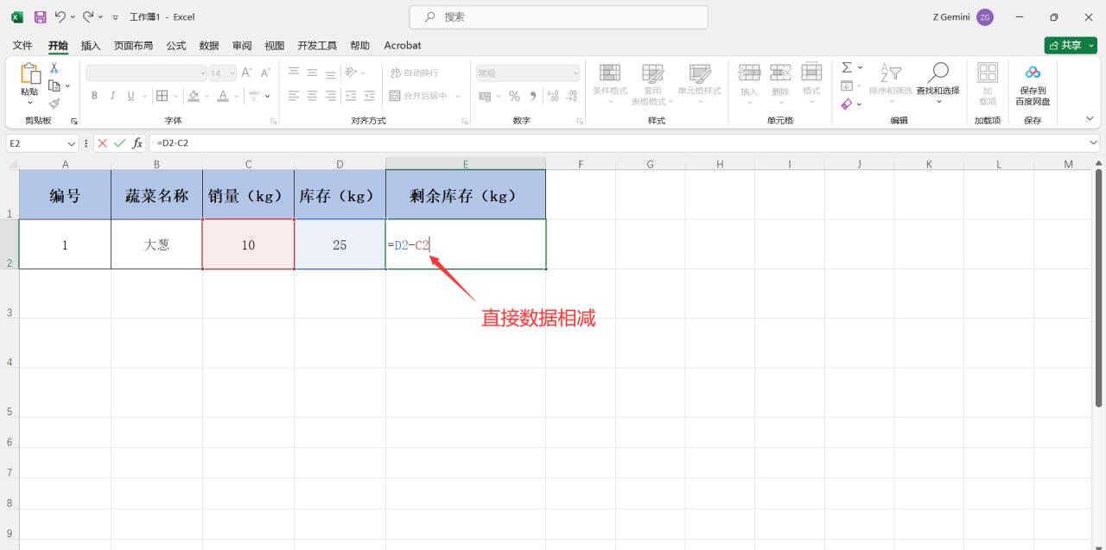Toggle Bold formatting

[94, 96]
